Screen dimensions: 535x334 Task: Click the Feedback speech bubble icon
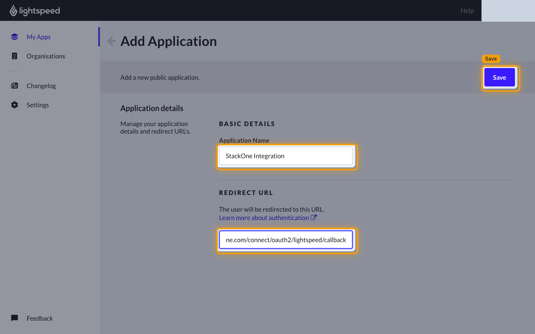tap(15, 318)
